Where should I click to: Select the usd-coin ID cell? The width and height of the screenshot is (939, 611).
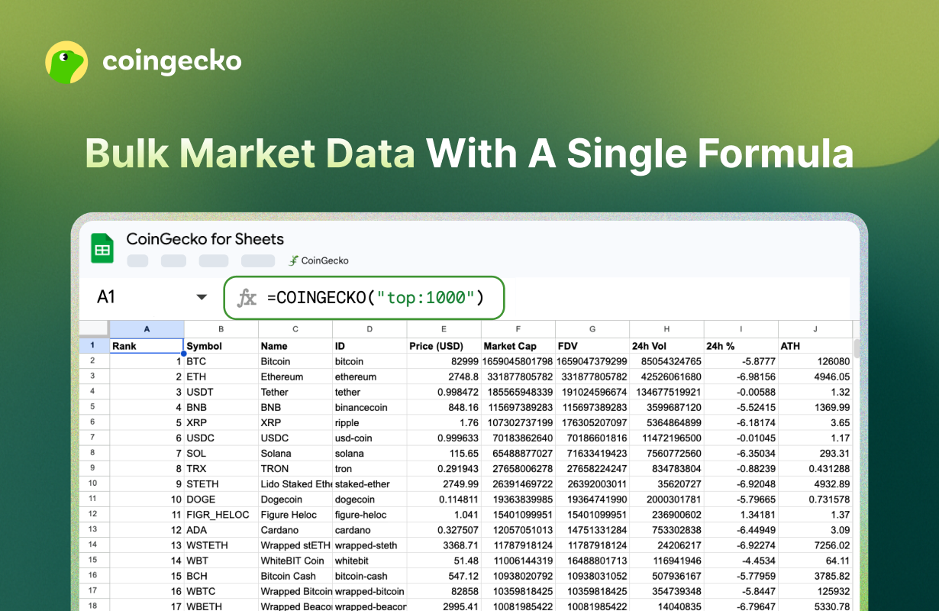click(x=369, y=438)
